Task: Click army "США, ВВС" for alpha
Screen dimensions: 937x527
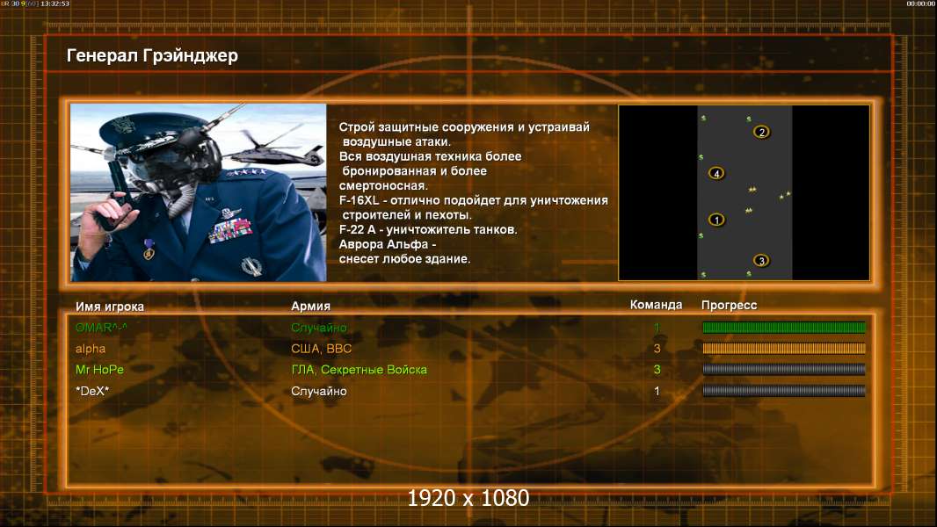Action: pos(321,349)
